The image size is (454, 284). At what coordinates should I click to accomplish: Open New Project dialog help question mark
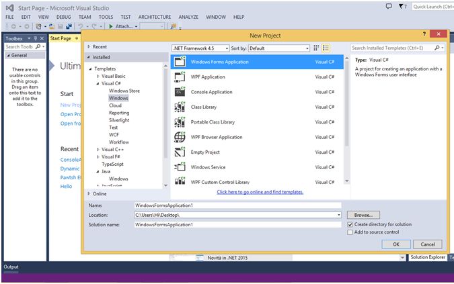pyautogui.click(x=424, y=34)
